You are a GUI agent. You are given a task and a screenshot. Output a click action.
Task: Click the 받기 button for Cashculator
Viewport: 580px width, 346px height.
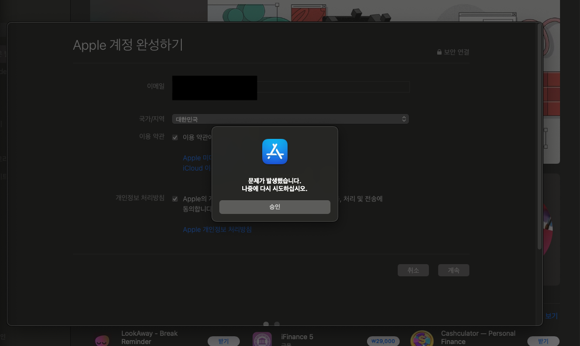click(x=543, y=341)
